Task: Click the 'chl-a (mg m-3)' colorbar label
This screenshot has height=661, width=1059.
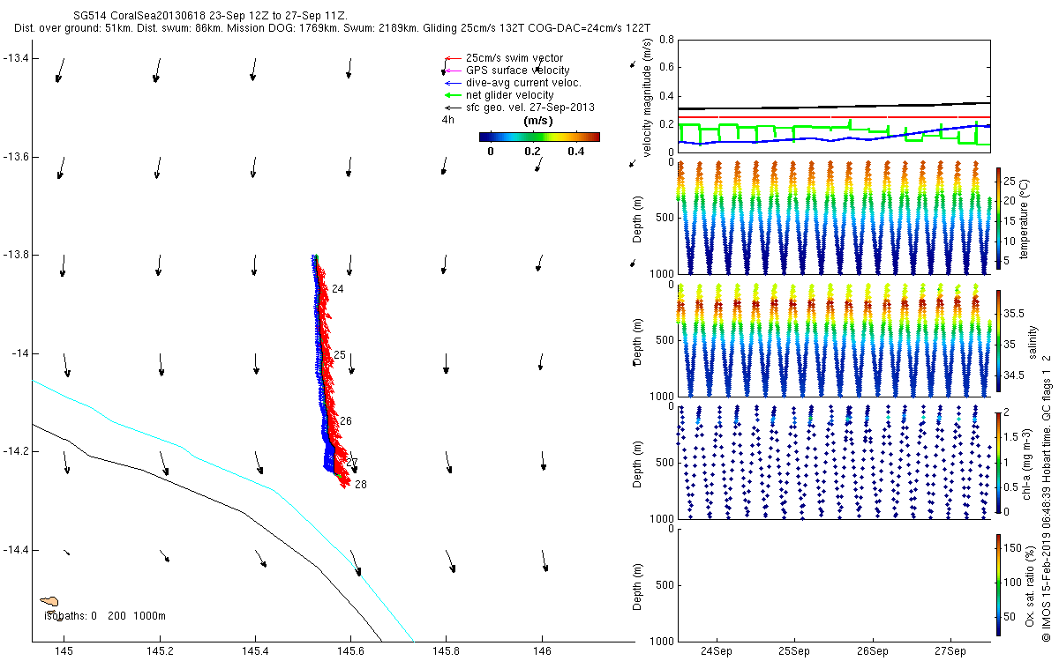Action: point(1025,462)
